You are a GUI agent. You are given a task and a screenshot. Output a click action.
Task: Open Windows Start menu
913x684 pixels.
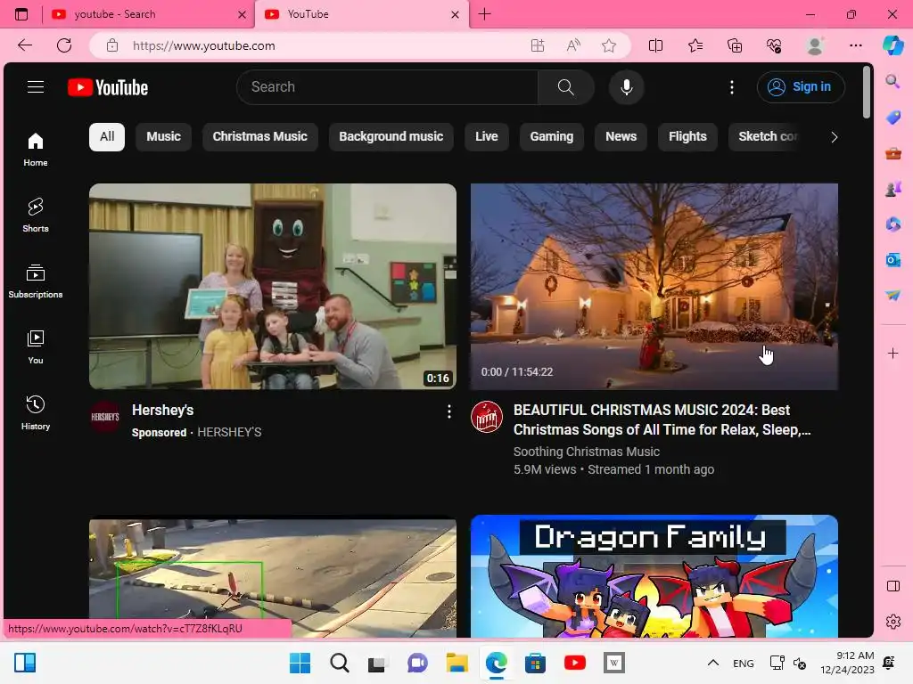(300, 663)
